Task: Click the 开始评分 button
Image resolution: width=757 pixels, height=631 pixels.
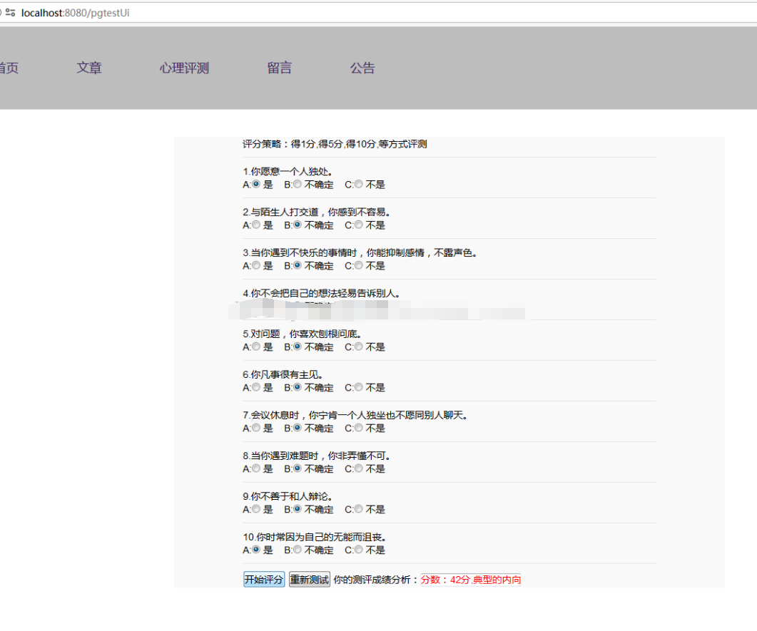Action: [263, 580]
